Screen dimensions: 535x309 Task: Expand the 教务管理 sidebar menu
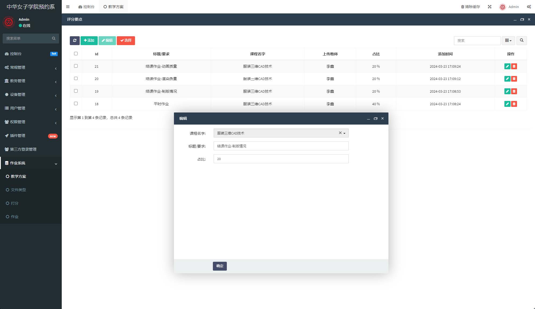(x=31, y=81)
